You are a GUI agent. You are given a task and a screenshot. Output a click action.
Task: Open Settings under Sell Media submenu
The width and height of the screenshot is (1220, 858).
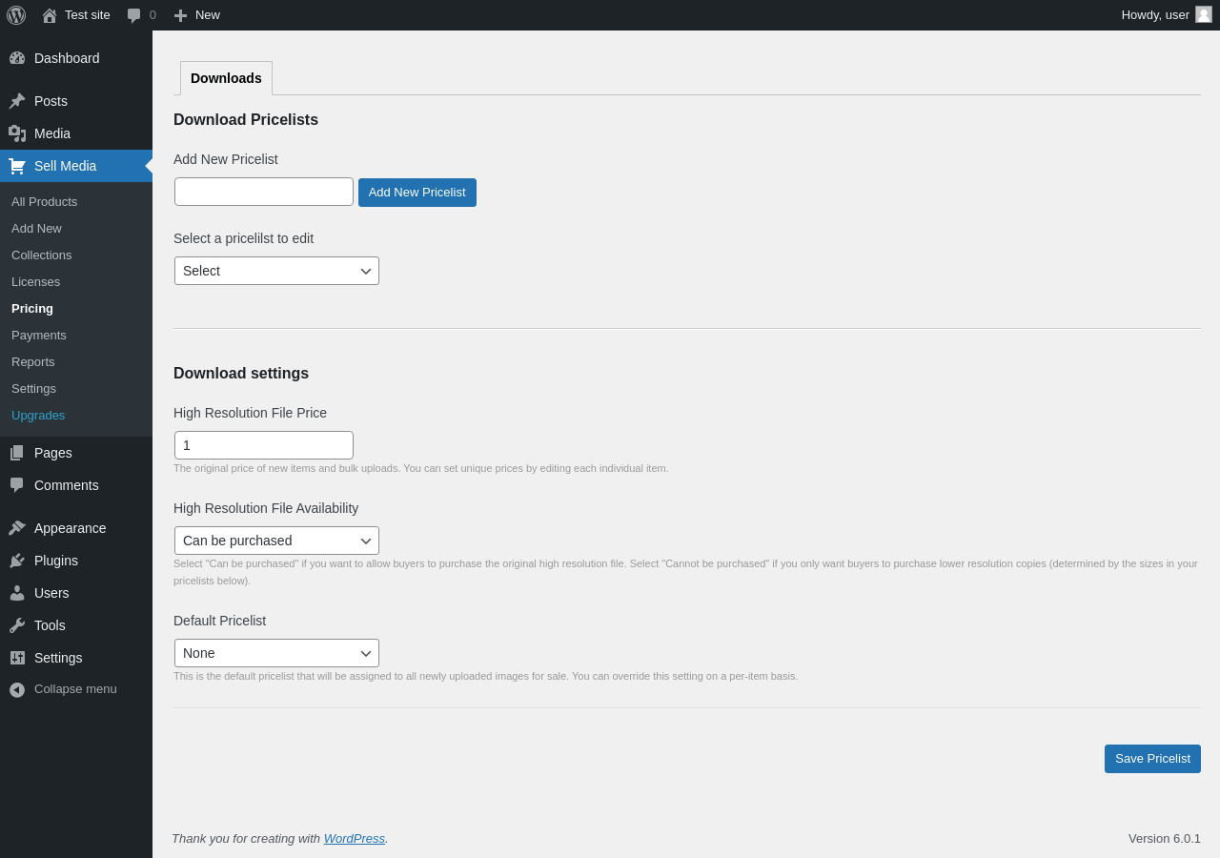[33, 389]
